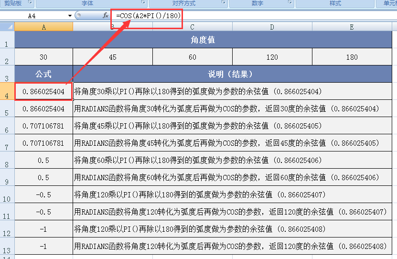Viewport: 397px width, 259px height.
Task: Click row 10 description starting 将角度120乘以PI()
Action: coord(233,194)
